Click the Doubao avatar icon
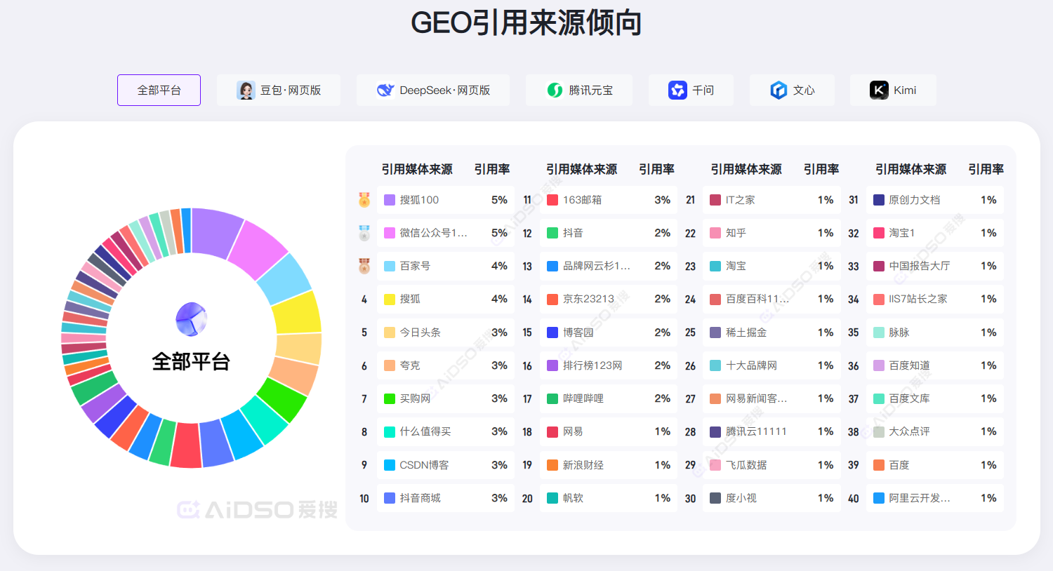The image size is (1053, 571). point(246,90)
